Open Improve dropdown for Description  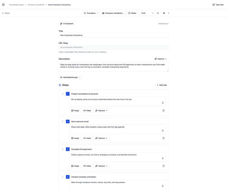click(x=161, y=59)
